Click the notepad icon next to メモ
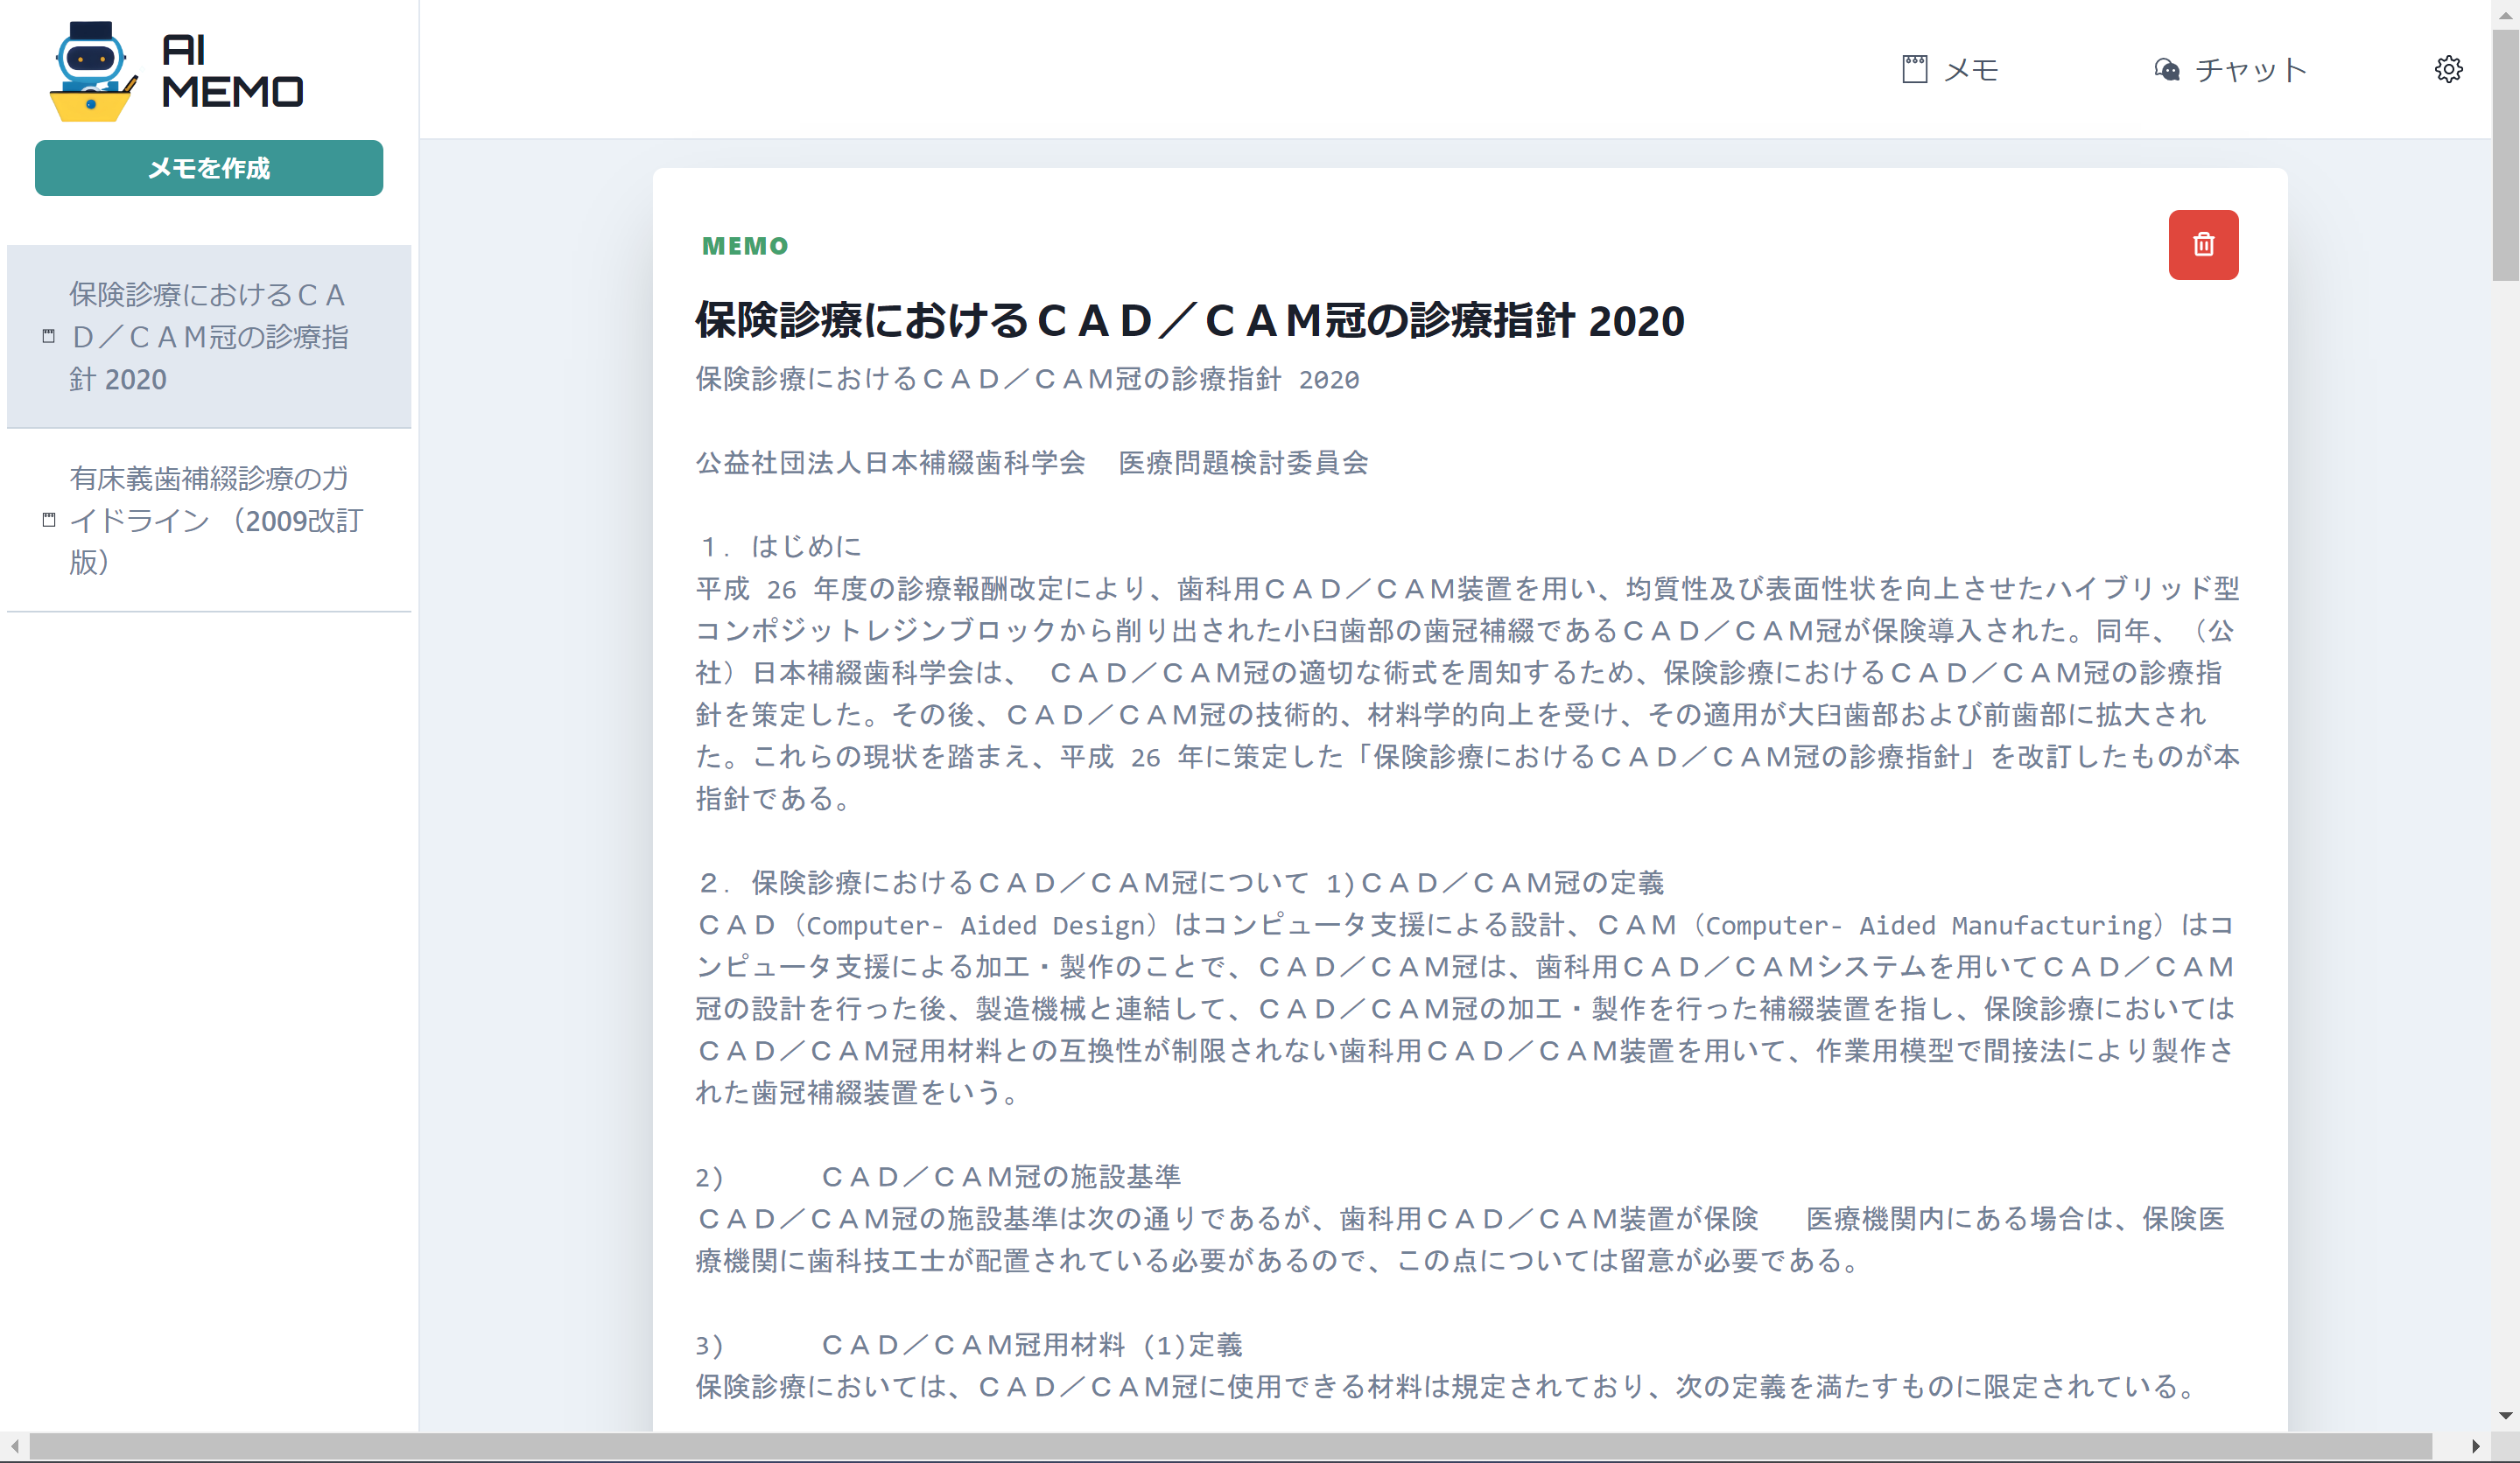This screenshot has height=1463, width=2520. [x=1914, y=69]
